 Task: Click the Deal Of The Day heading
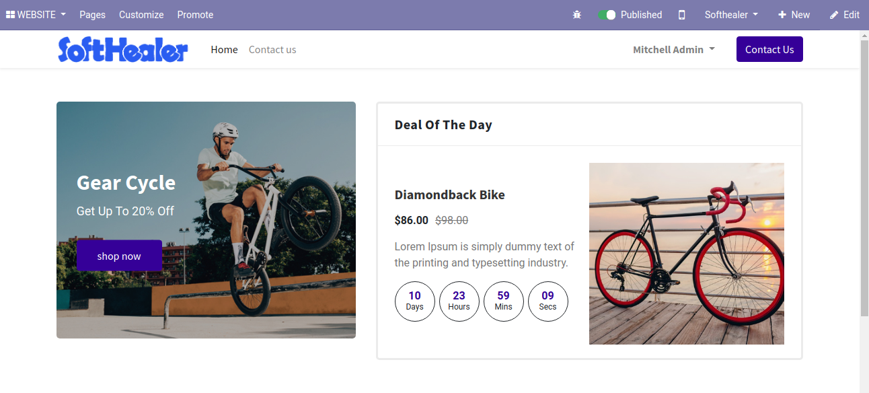pyautogui.click(x=443, y=125)
